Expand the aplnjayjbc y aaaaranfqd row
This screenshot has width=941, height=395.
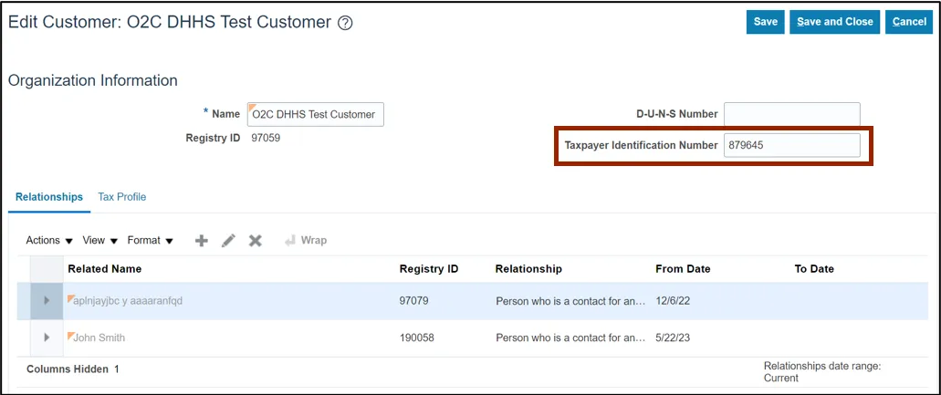click(x=47, y=300)
